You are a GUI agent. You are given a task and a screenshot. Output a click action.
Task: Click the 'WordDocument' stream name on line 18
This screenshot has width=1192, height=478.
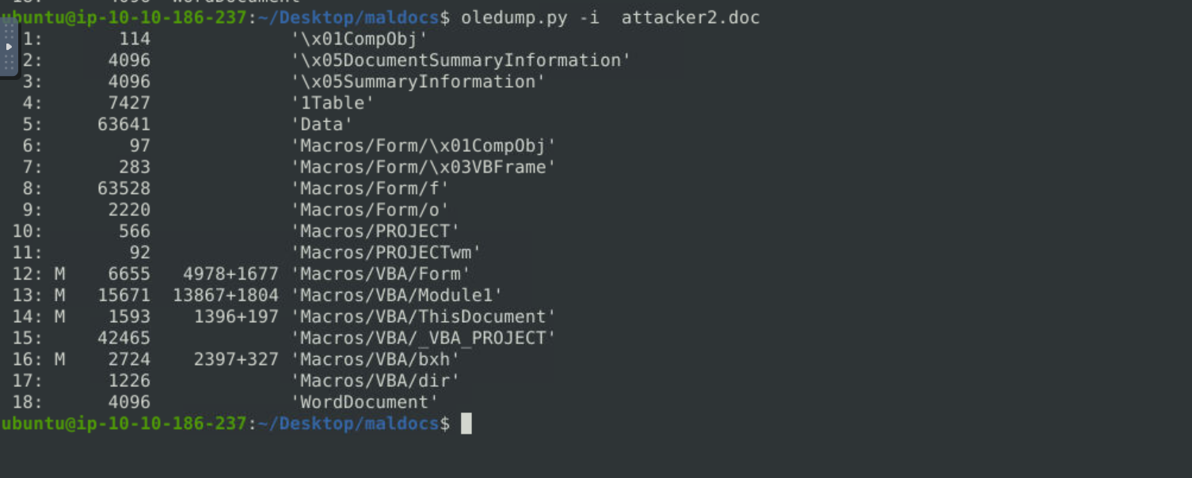click(x=365, y=402)
